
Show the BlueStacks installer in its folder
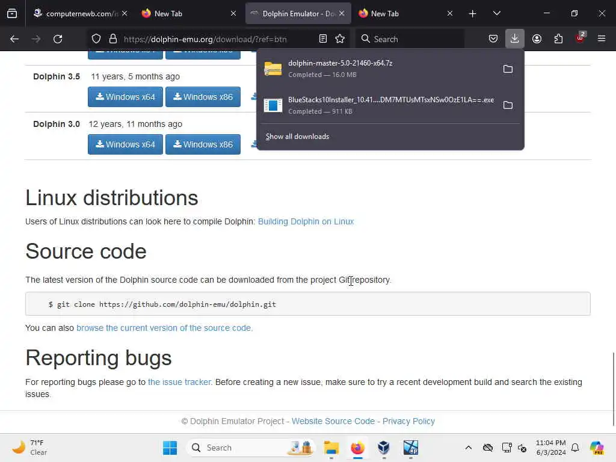click(508, 105)
